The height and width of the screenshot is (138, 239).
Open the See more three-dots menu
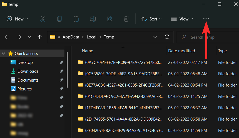[x=206, y=19]
